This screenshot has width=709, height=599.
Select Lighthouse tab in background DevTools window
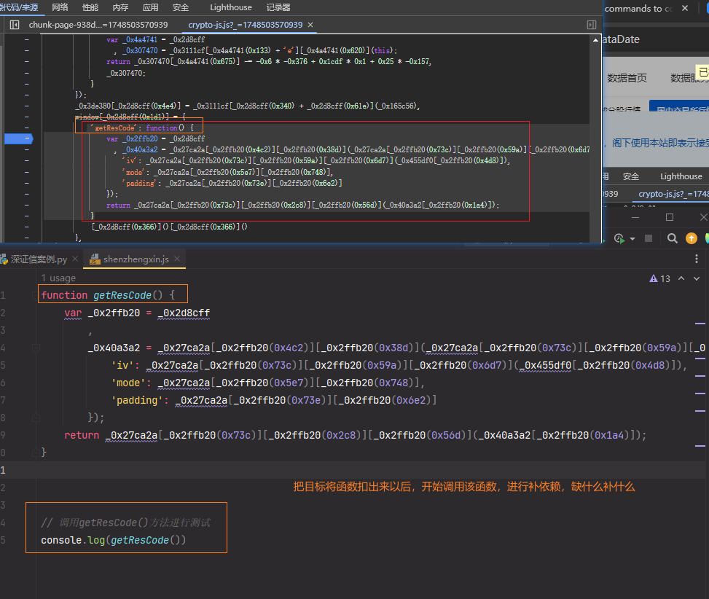[x=681, y=176]
